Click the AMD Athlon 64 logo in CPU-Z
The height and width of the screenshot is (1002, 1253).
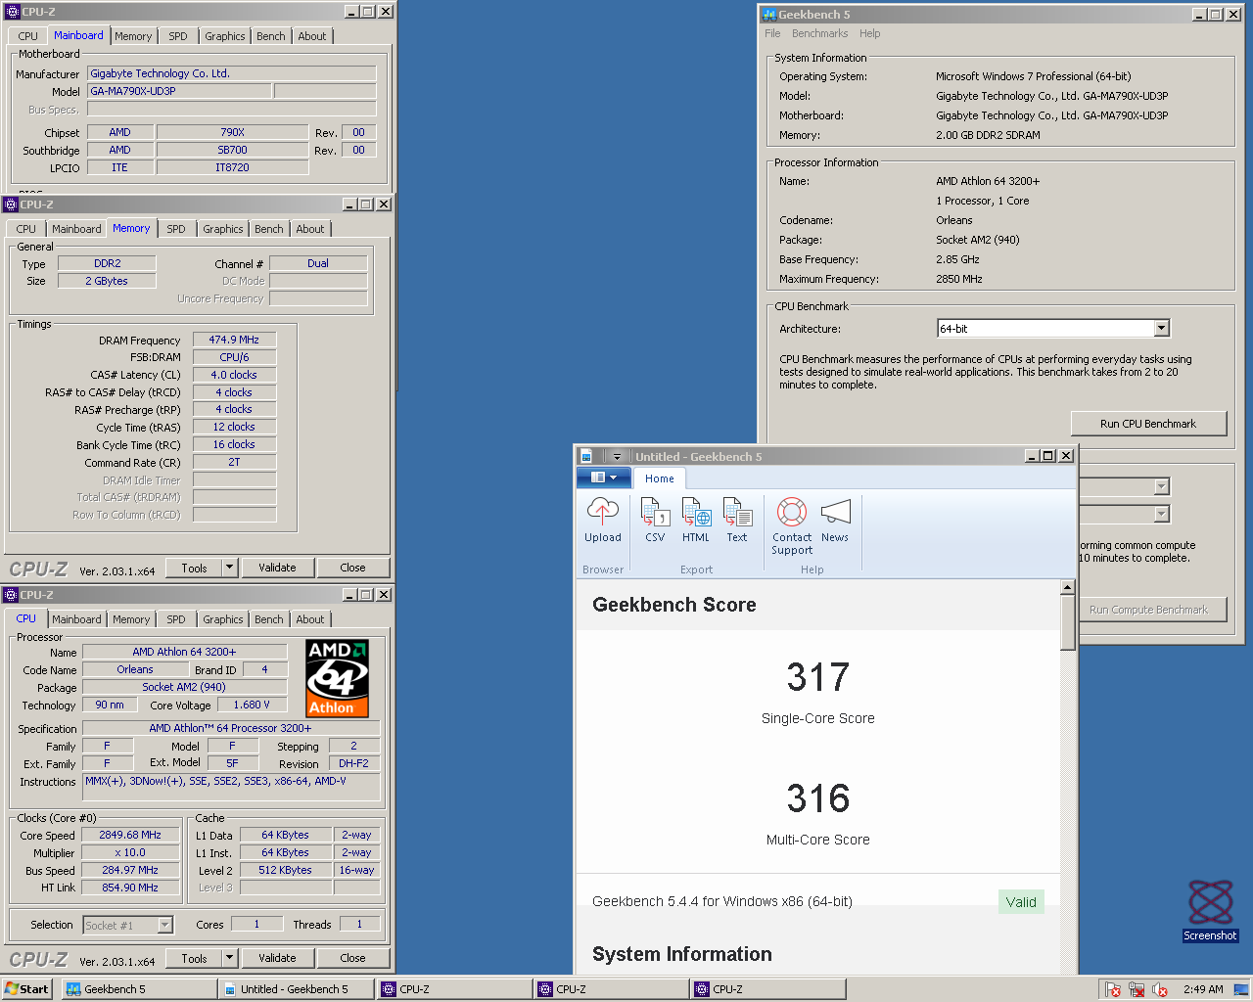click(x=337, y=678)
